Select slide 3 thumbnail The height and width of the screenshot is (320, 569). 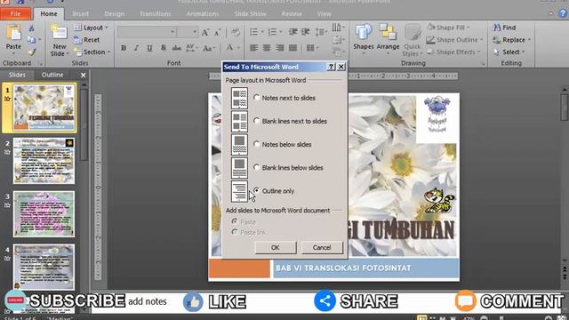coord(44,214)
